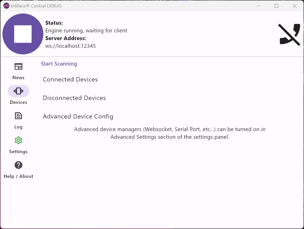304x229 pixels.
Task: Click the Engine running status text
Action: coord(86,30)
